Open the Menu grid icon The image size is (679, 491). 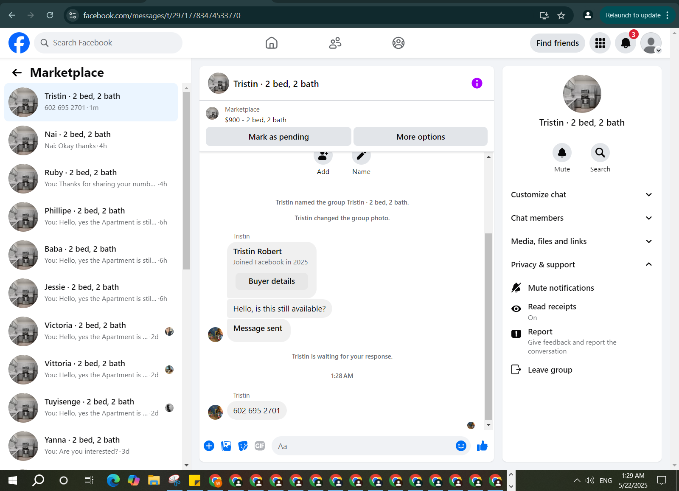pos(600,43)
